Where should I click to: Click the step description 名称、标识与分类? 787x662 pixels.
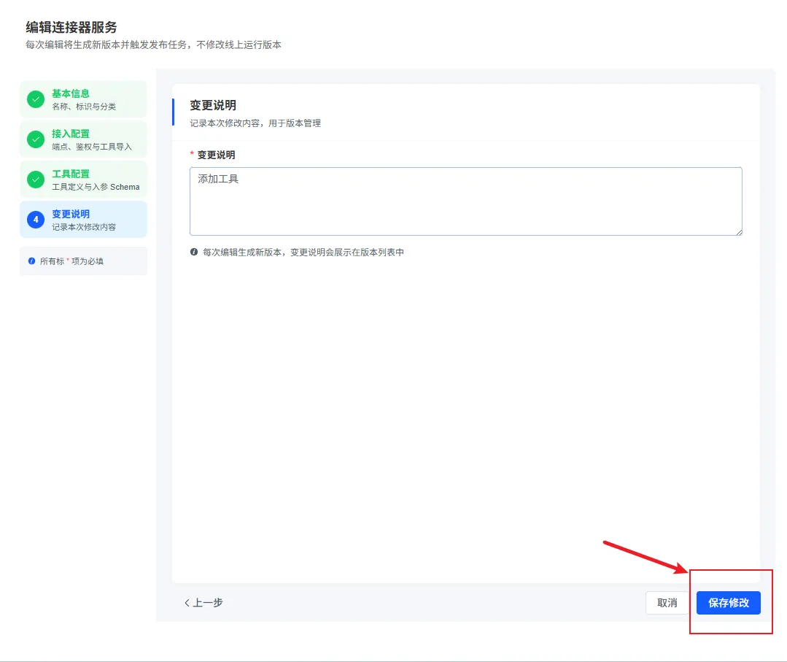pyautogui.click(x=84, y=107)
